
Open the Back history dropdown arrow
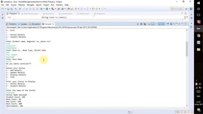coord(99,9)
